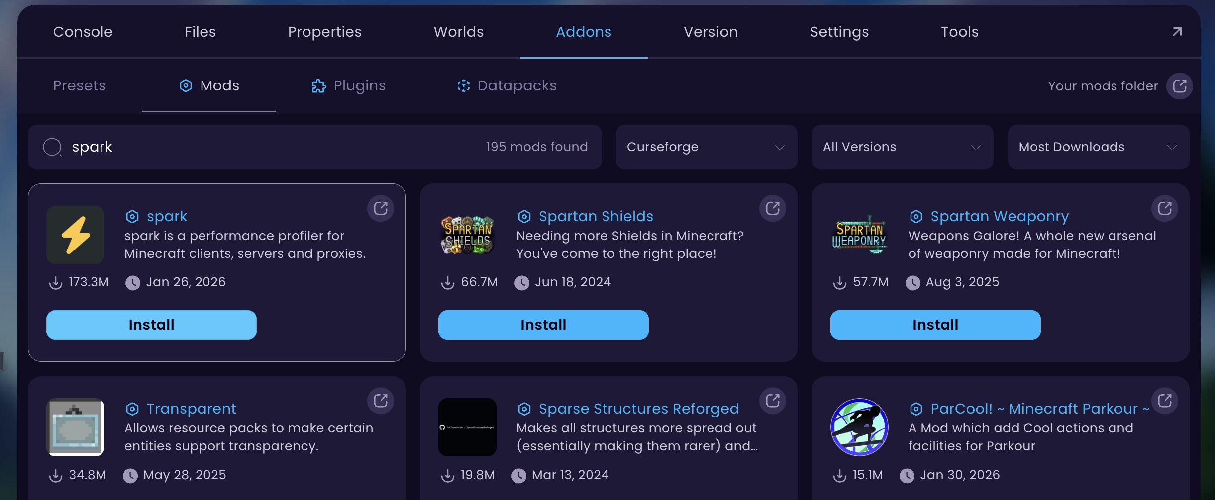
Task: Go to the Version tab
Action: (711, 32)
